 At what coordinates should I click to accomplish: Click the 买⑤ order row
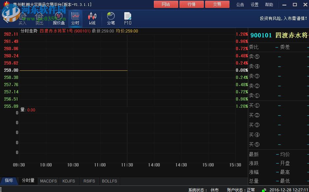[x=278, y=144]
